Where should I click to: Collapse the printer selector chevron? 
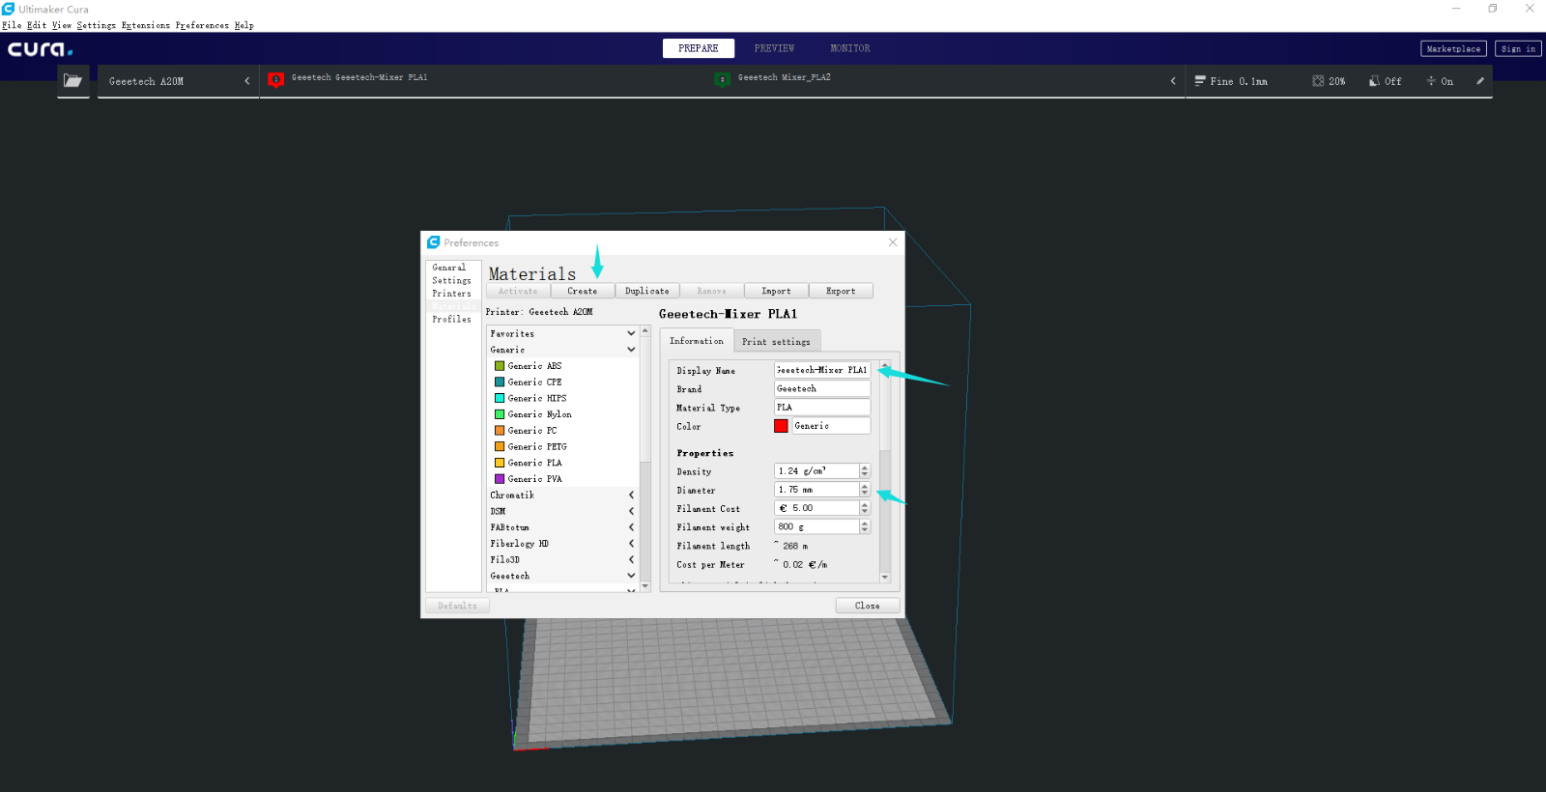[x=246, y=81]
